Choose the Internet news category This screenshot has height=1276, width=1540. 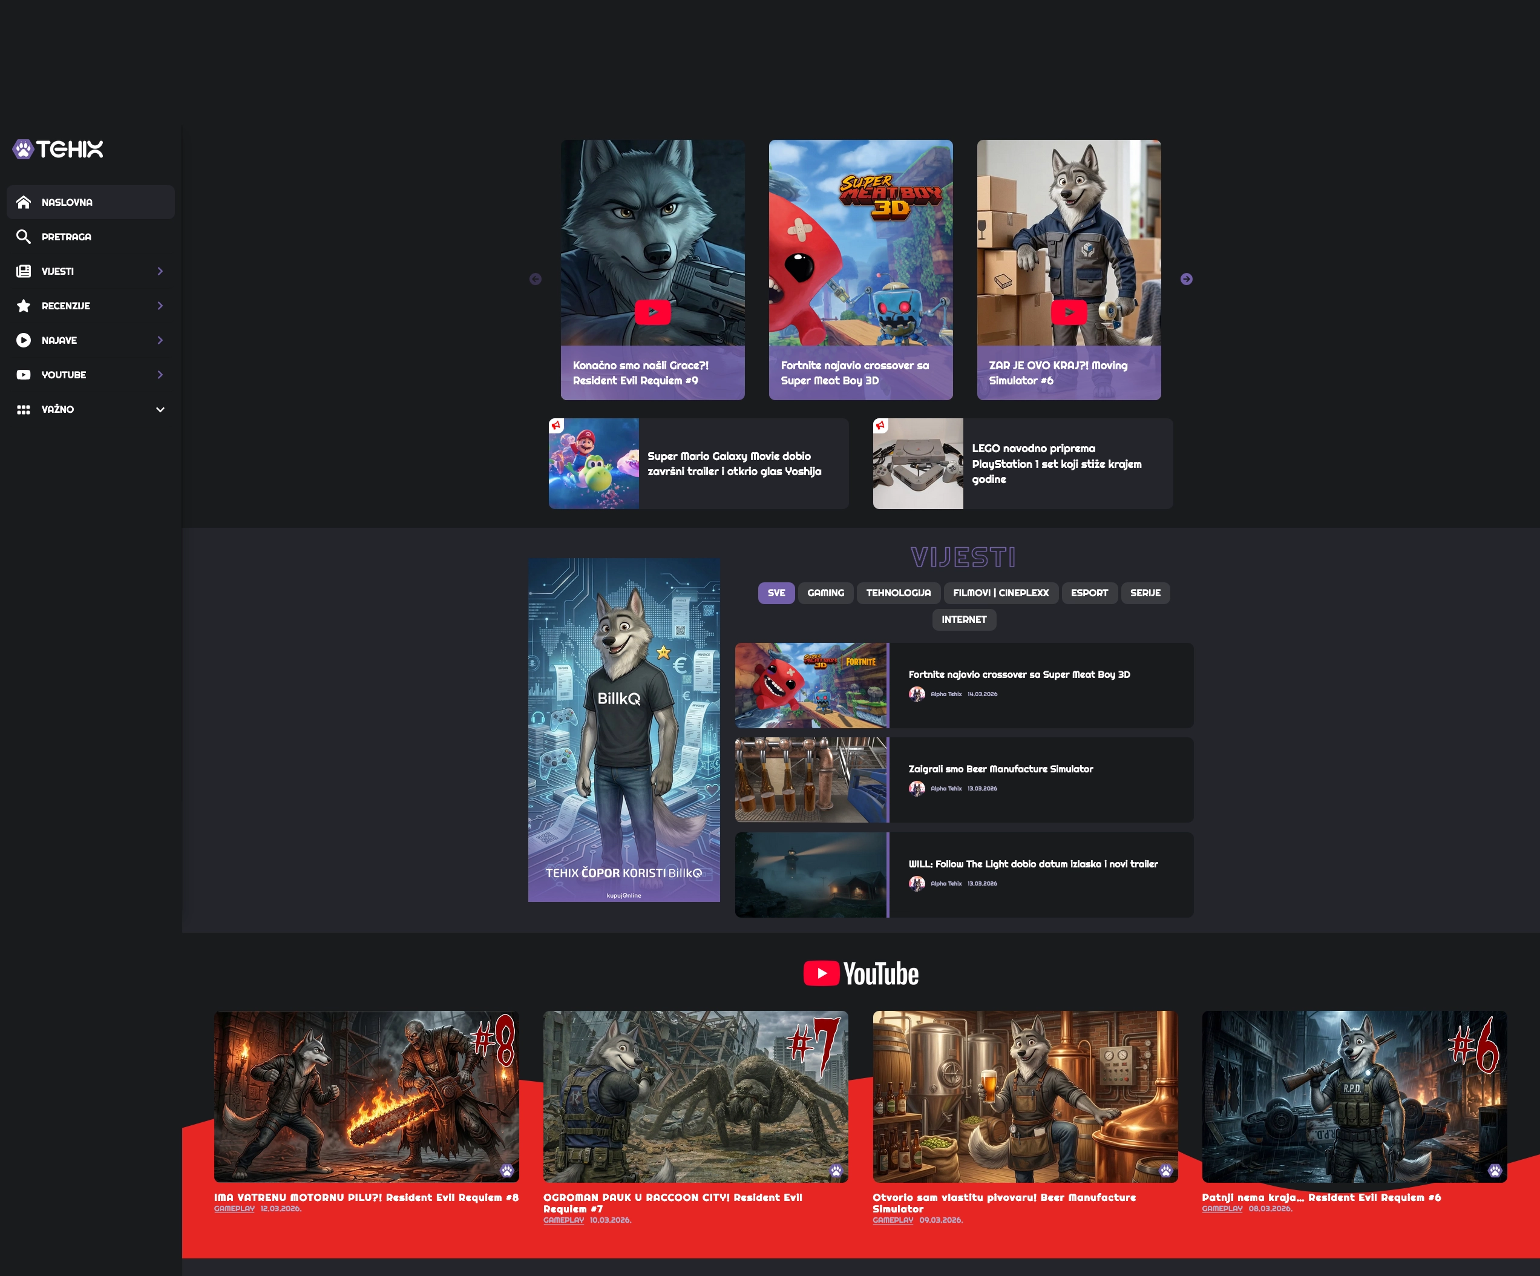[963, 620]
